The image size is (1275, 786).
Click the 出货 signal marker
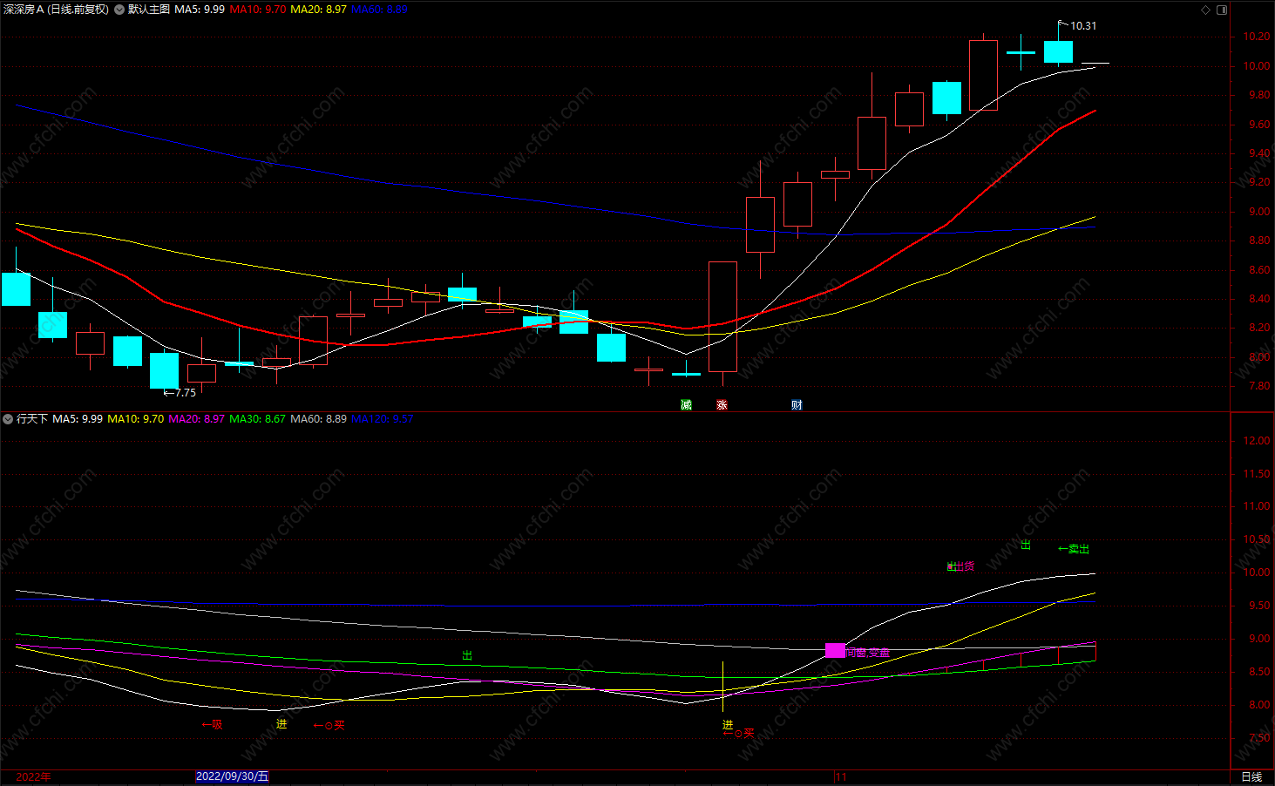click(x=964, y=566)
